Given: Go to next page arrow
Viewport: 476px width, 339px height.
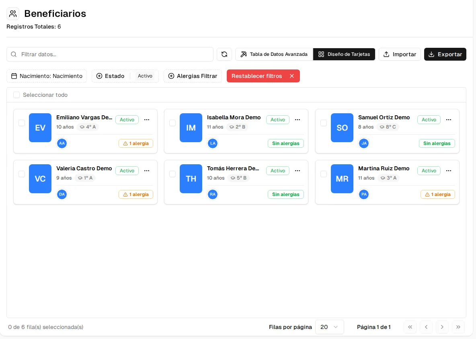Looking at the screenshot, I should pyautogui.click(x=442, y=327).
